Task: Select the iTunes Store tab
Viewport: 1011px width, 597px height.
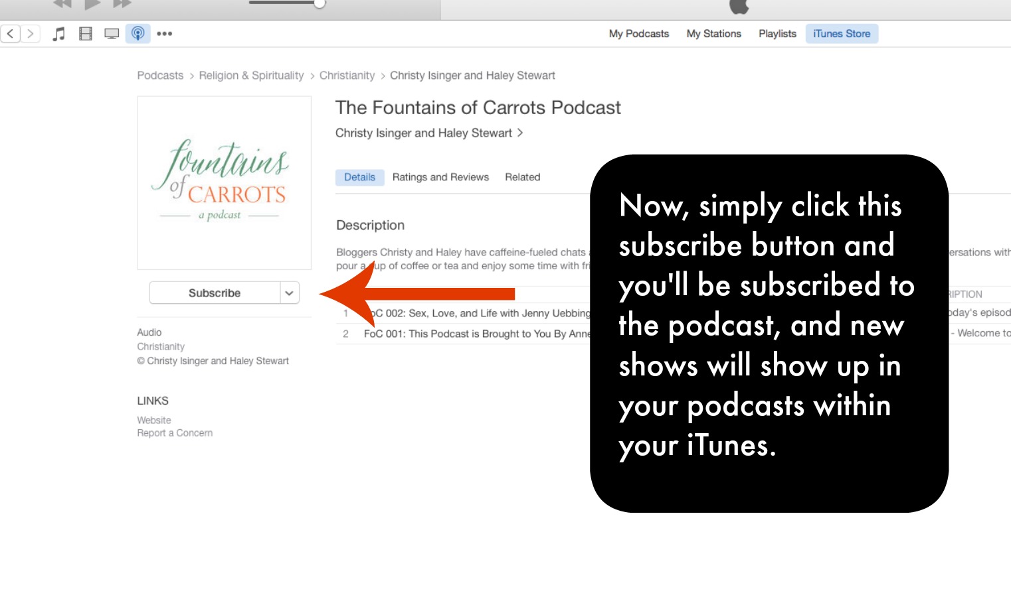Action: [842, 34]
